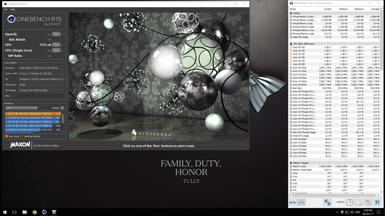
Task: Select the Virtual Memory Load sensor row
Action: coord(334,23)
